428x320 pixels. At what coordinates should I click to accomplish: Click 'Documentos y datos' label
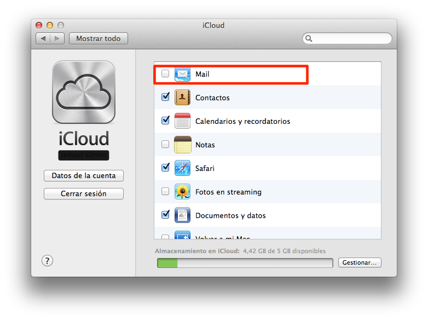[x=230, y=215]
